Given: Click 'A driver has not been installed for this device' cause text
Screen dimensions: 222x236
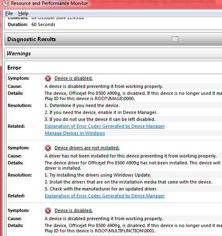Looking at the screenshot, I should pos(131,156).
